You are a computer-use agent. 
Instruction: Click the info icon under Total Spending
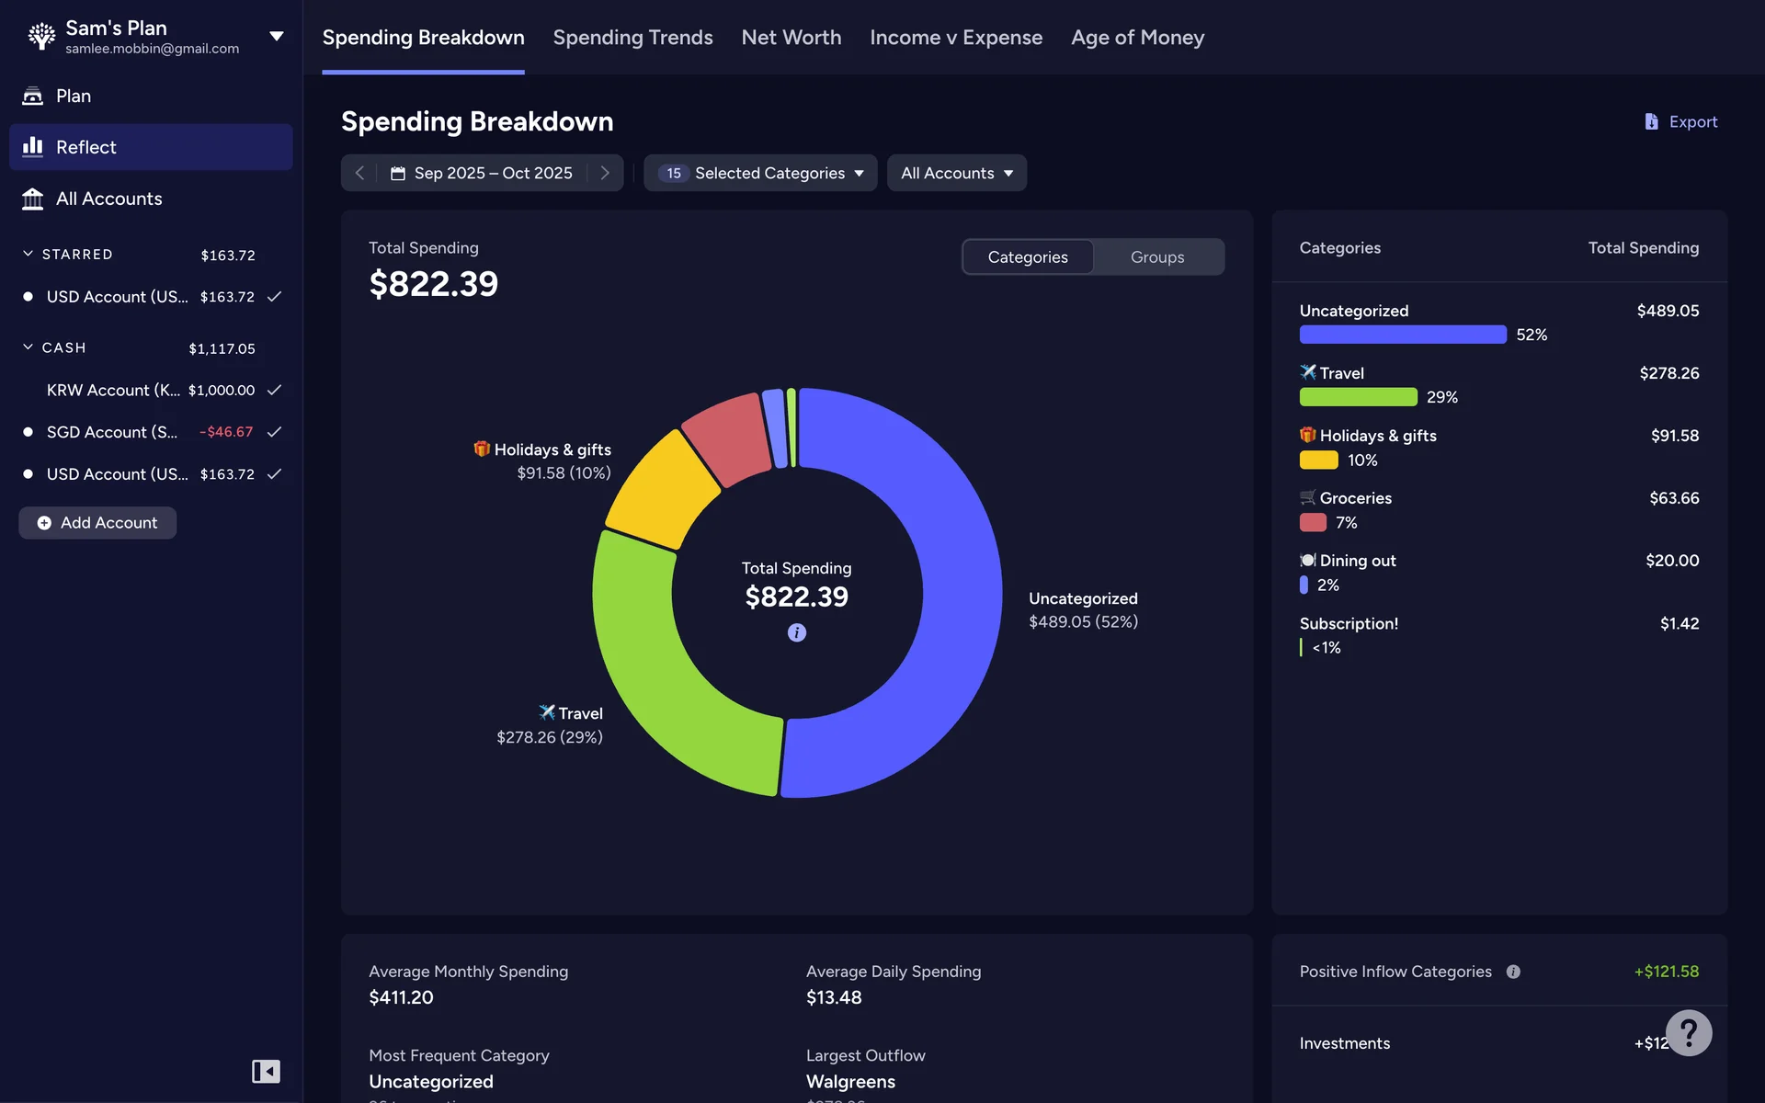click(796, 632)
